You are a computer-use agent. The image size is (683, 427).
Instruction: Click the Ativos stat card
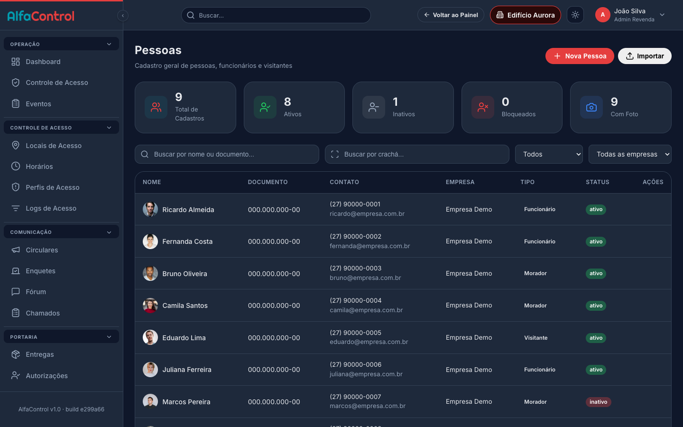pos(294,107)
